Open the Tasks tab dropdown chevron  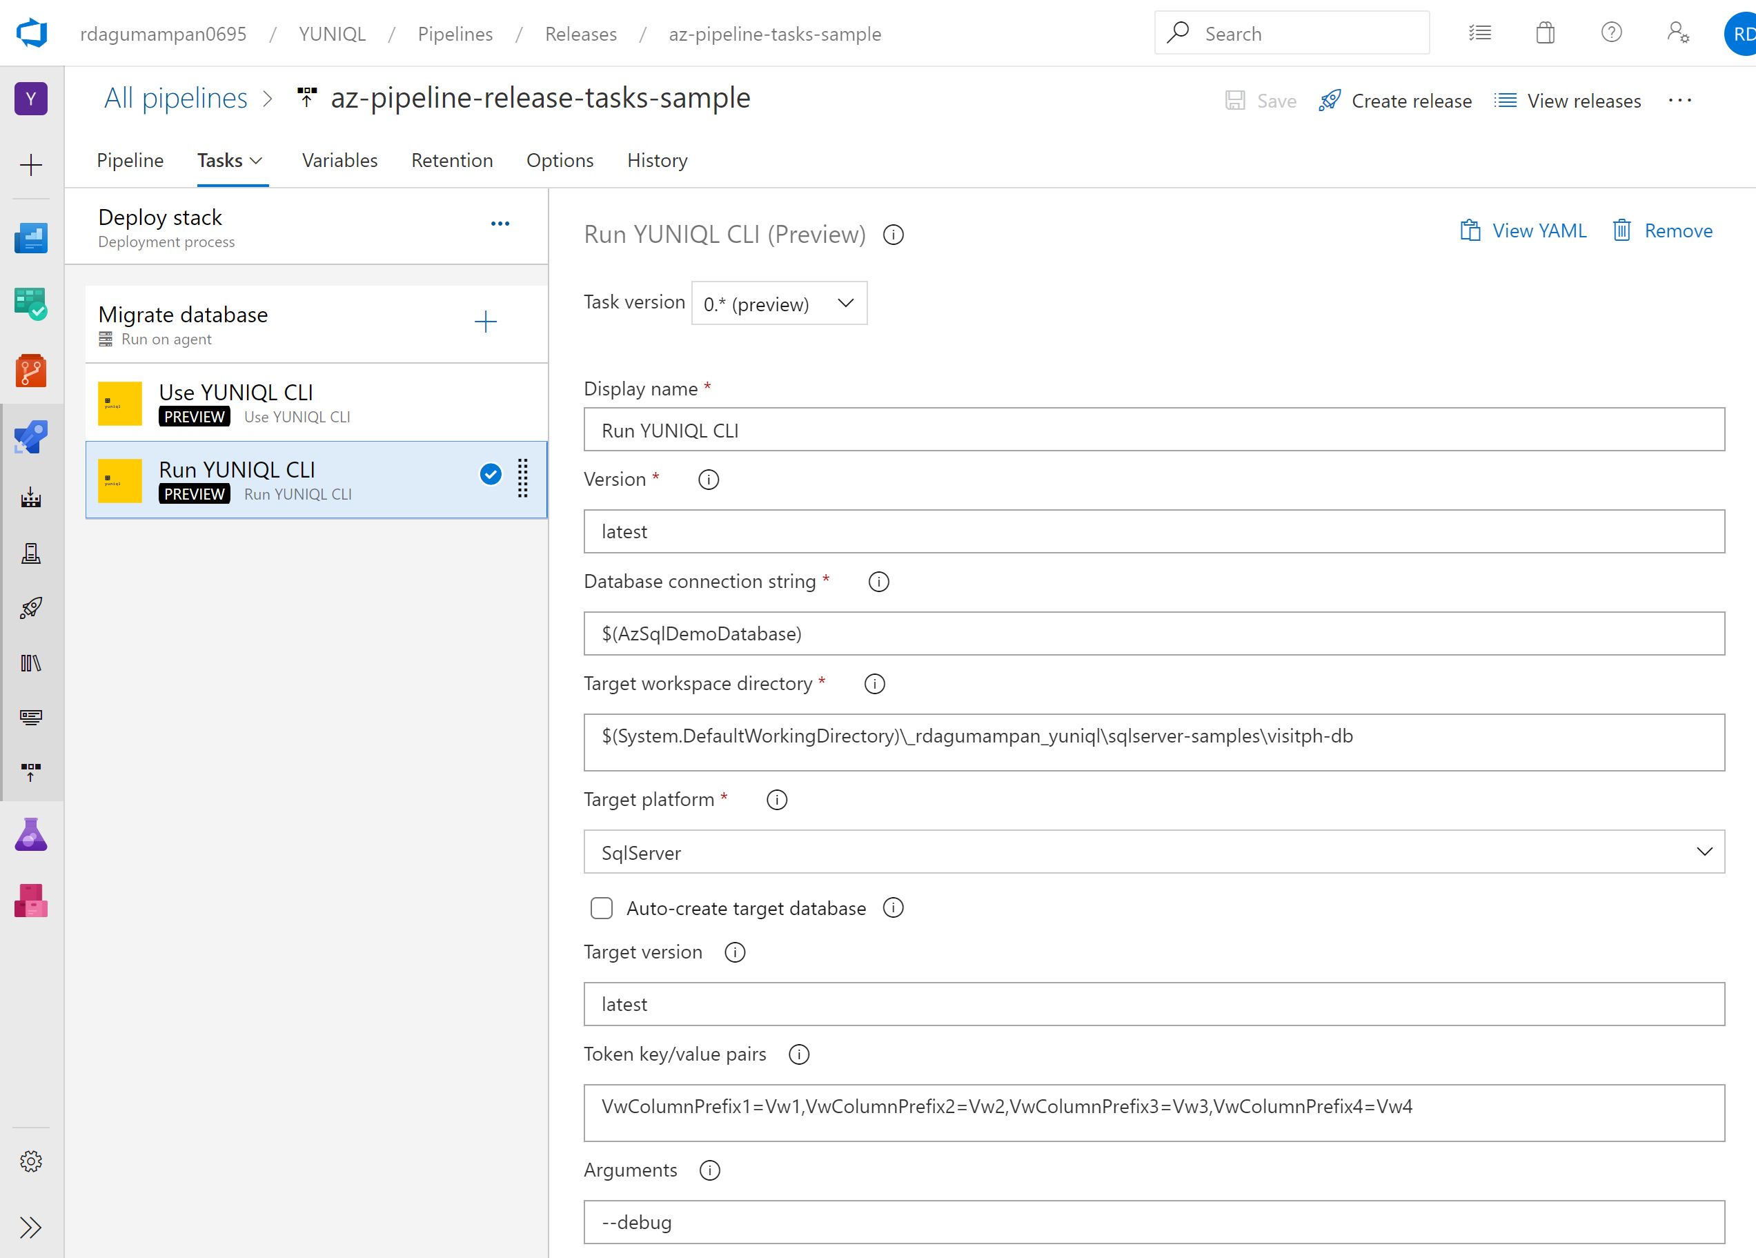point(256,161)
